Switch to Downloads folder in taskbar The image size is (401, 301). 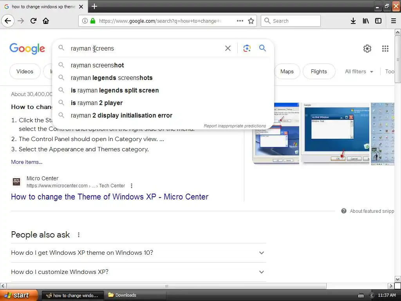[x=135, y=295]
